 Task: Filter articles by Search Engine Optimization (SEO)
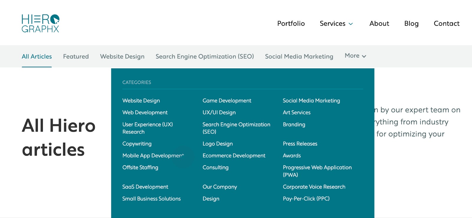click(205, 56)
